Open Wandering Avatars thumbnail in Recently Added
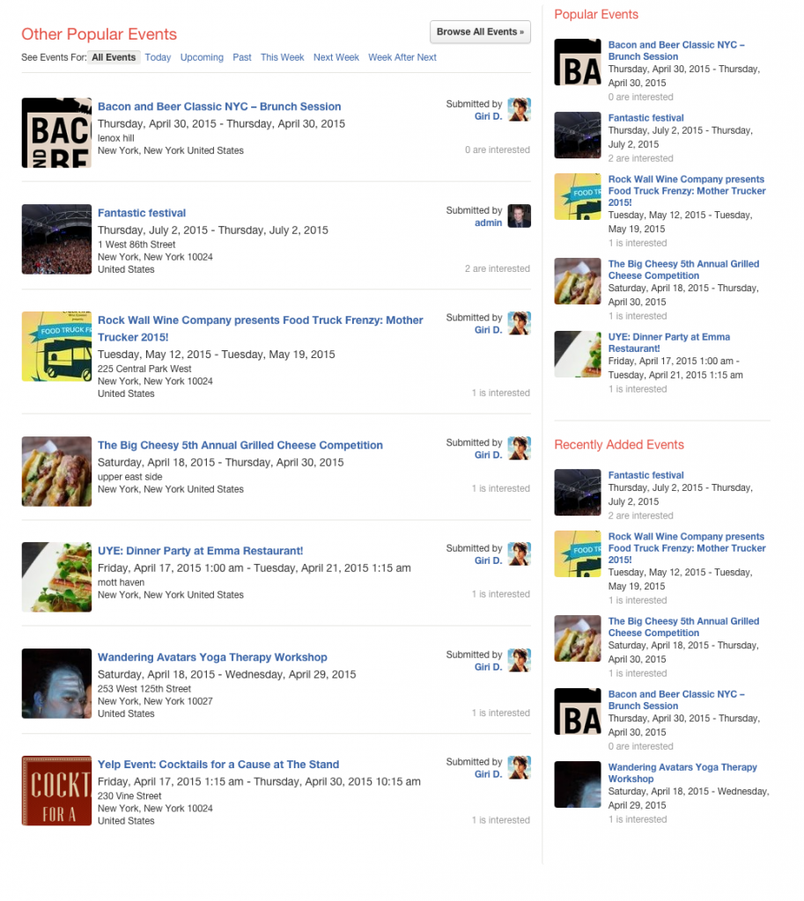Screen dimensions: 804x901 click(578, 784)
